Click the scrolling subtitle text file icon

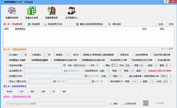65,65
